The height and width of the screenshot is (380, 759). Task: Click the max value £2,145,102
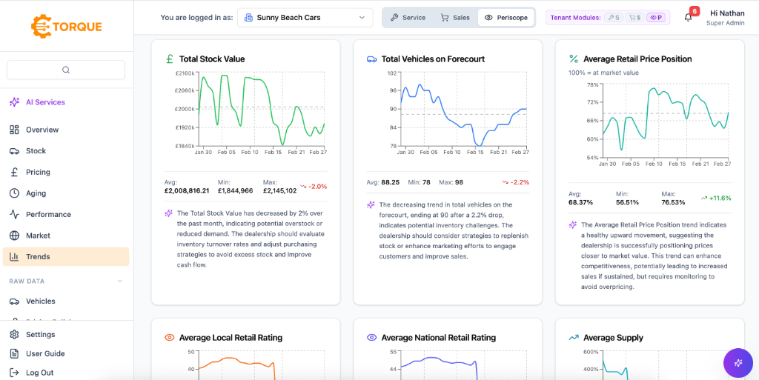pos(279,190)
